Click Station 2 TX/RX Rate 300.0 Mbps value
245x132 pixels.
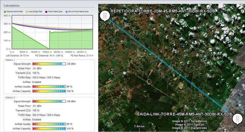tap(46, 115)
